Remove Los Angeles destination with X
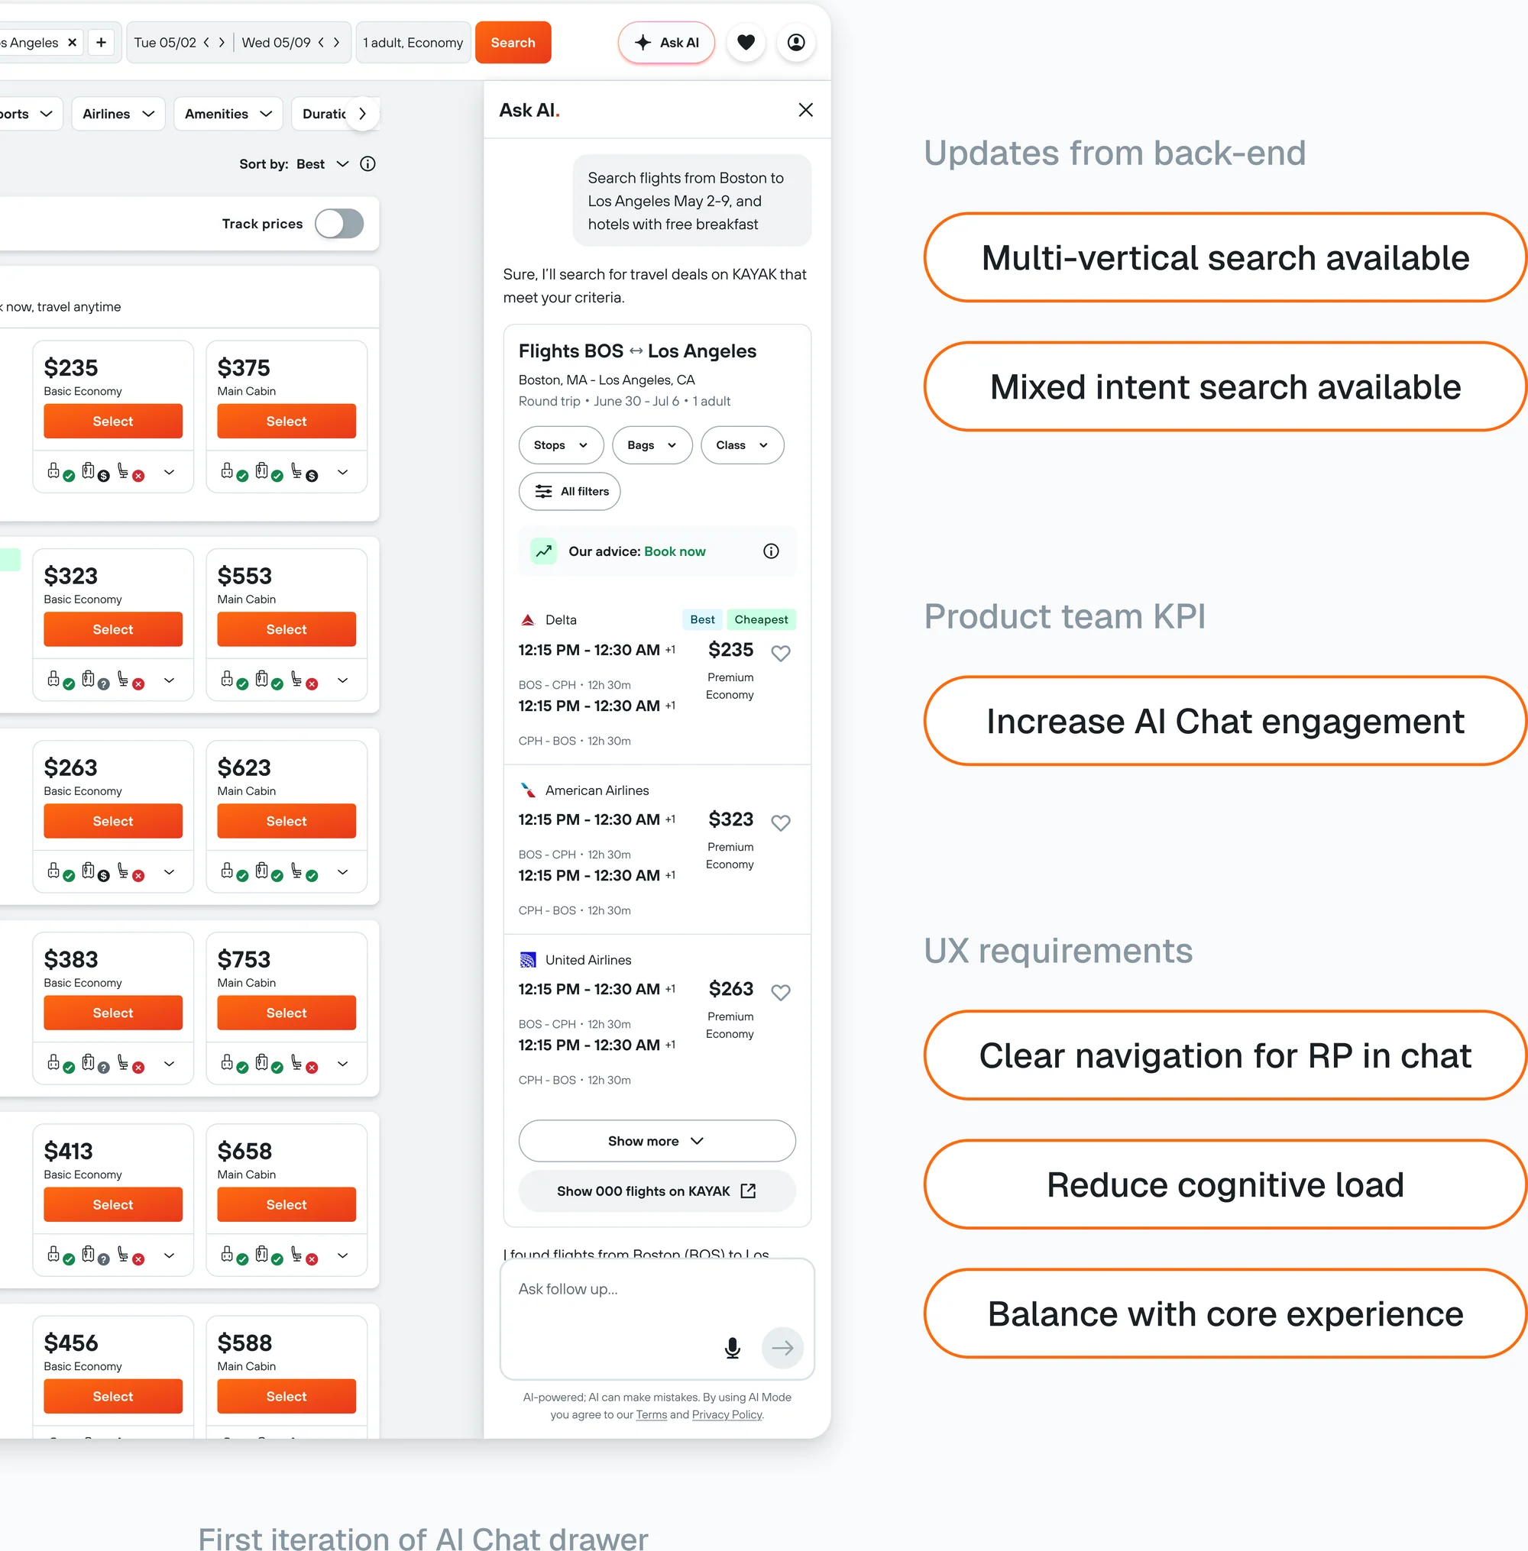 (73, 43)
